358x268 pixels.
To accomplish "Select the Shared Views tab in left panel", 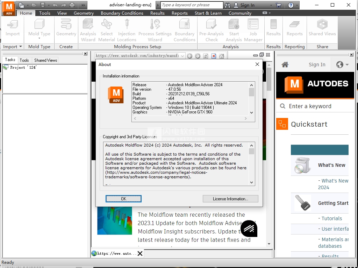I will click(x=46, y=60).
